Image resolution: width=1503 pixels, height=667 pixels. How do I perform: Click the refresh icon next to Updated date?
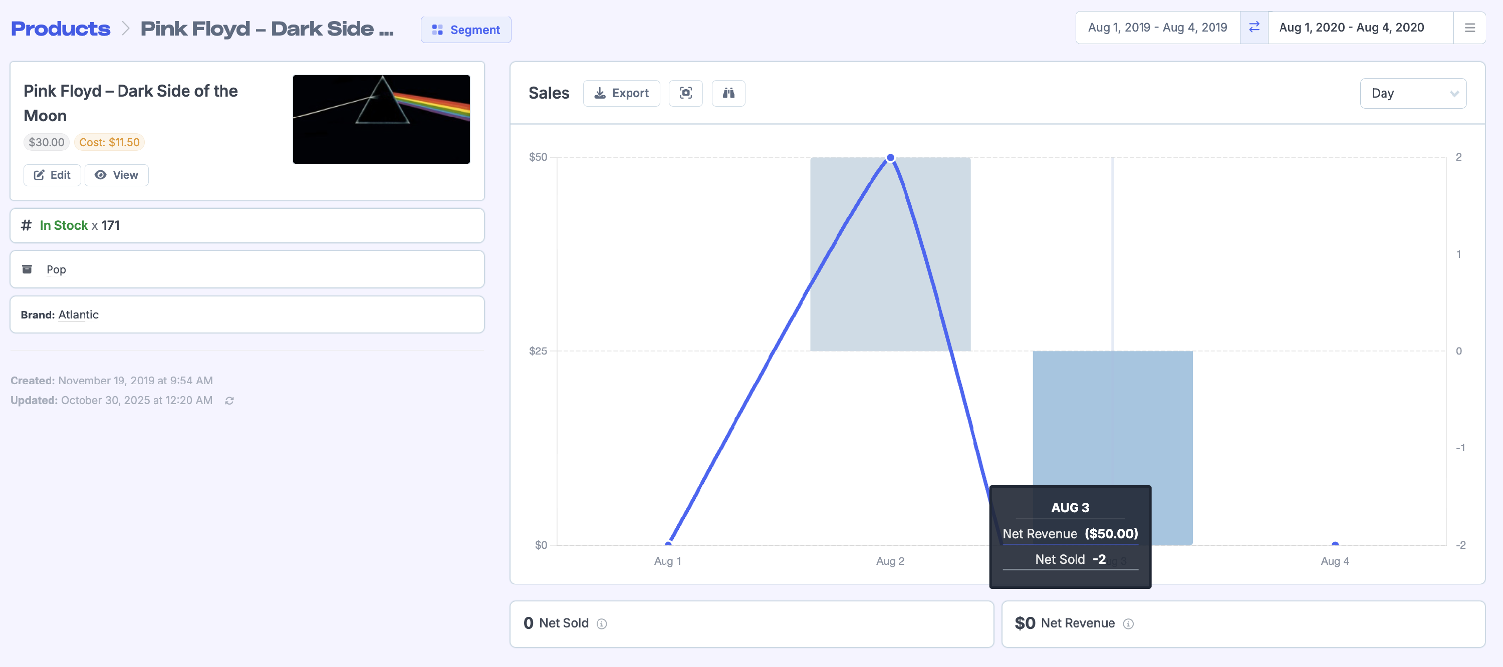tap(229, 401)
